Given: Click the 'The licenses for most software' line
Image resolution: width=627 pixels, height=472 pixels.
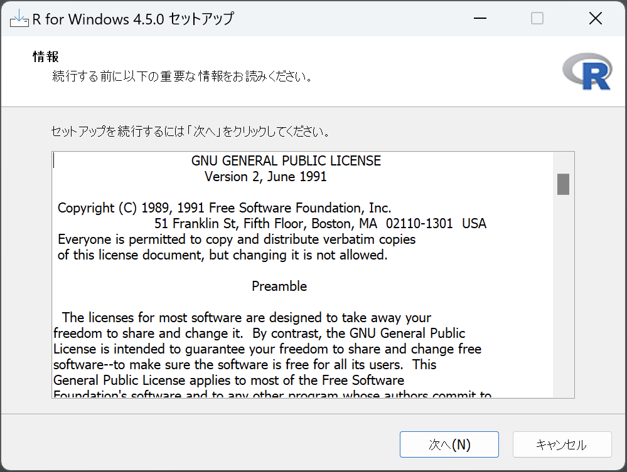Looking at the screenshot, I should click(x=246, y=317).
